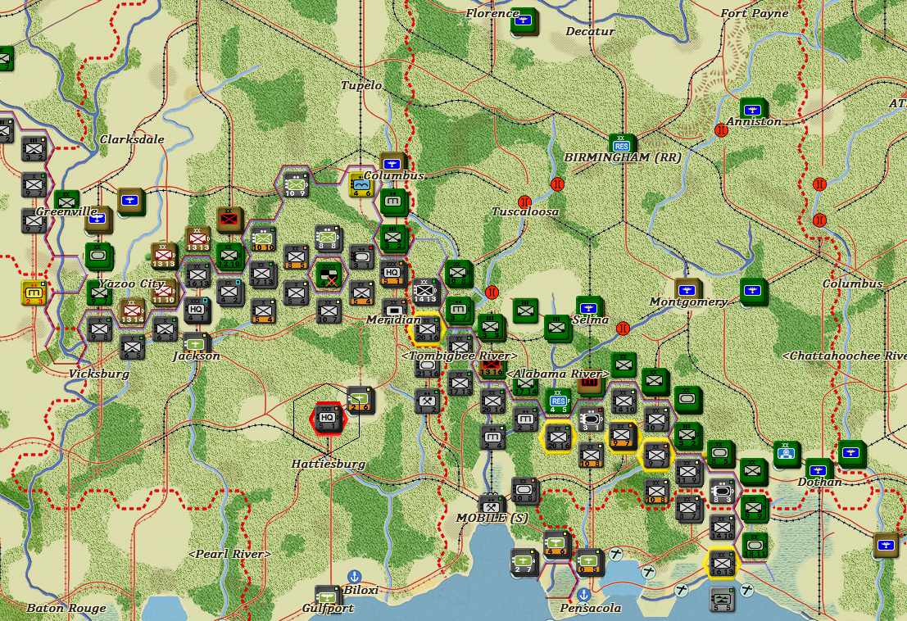Click the anchor port icon at Biloxi
907x621 pixels.
click(353, 577)
